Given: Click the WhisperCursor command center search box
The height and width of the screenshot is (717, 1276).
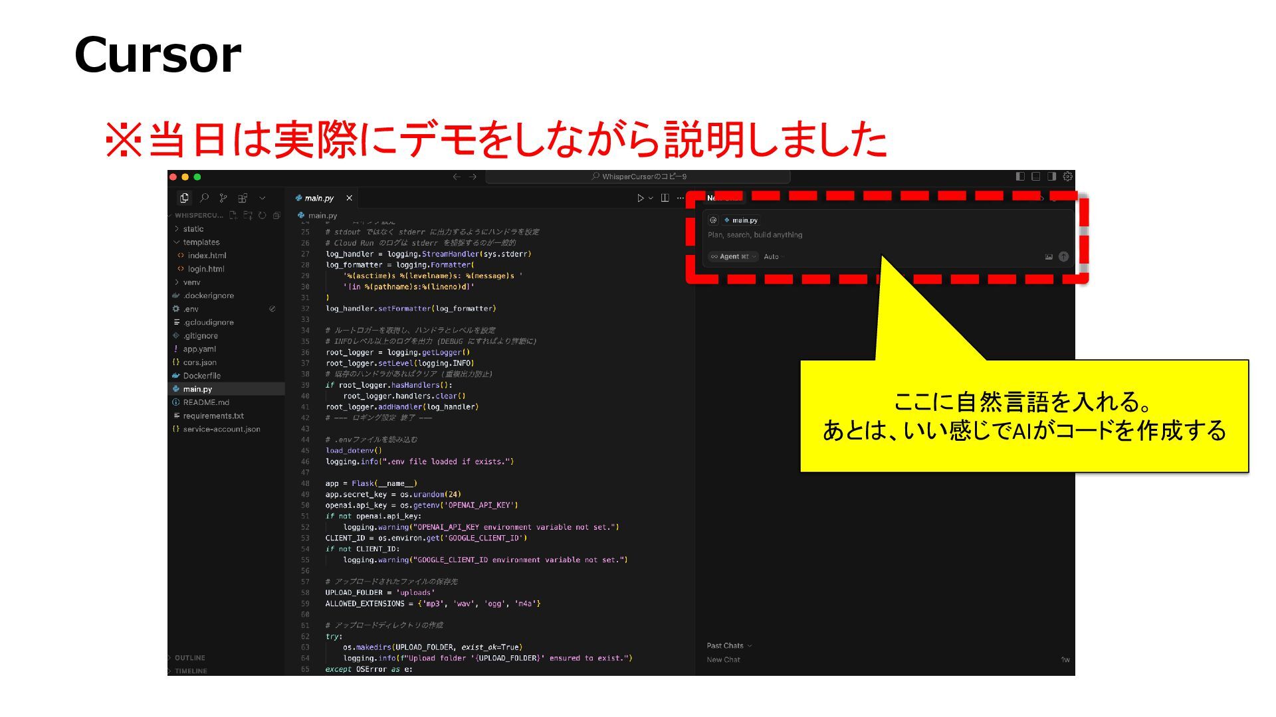Looking at the screenshot, I should (638, 177).
